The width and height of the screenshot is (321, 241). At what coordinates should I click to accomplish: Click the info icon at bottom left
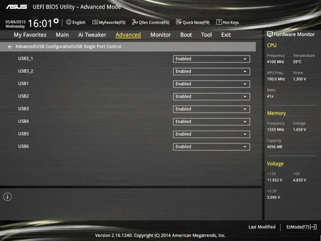7,197
